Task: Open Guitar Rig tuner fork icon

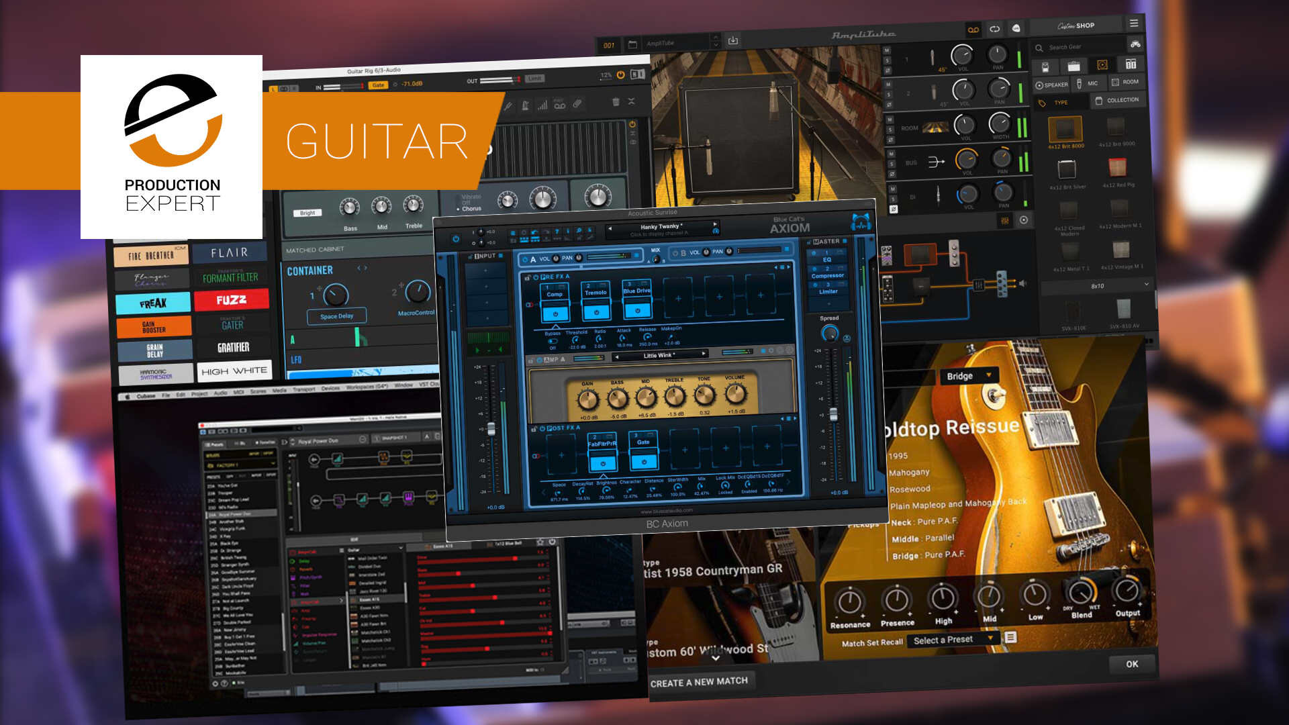Action: (x=508, y=106)
